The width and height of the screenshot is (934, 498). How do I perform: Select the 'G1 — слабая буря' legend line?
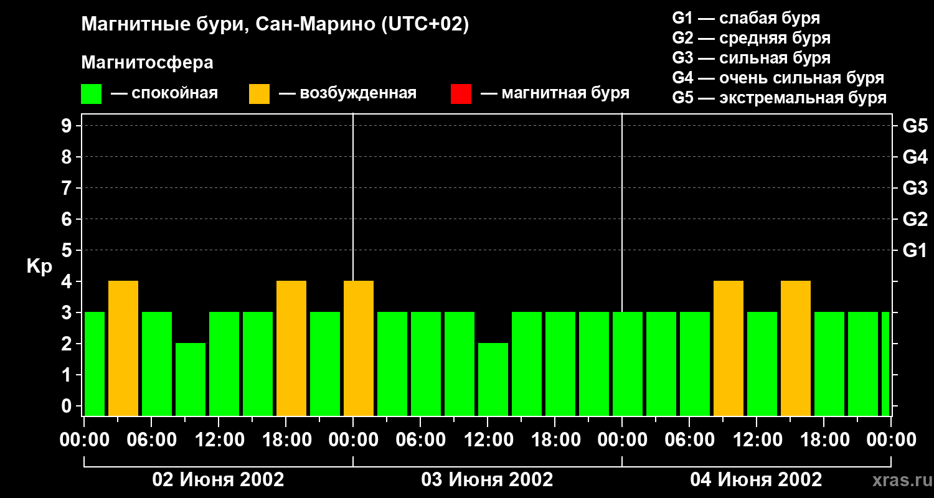(x=746, y=18)
